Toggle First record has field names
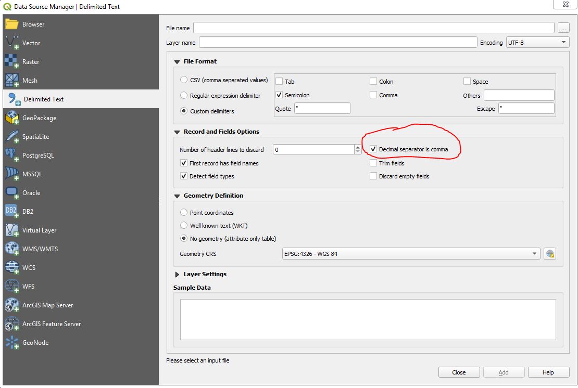The width and height of the screenshot is (578, 388). (184, 163)
